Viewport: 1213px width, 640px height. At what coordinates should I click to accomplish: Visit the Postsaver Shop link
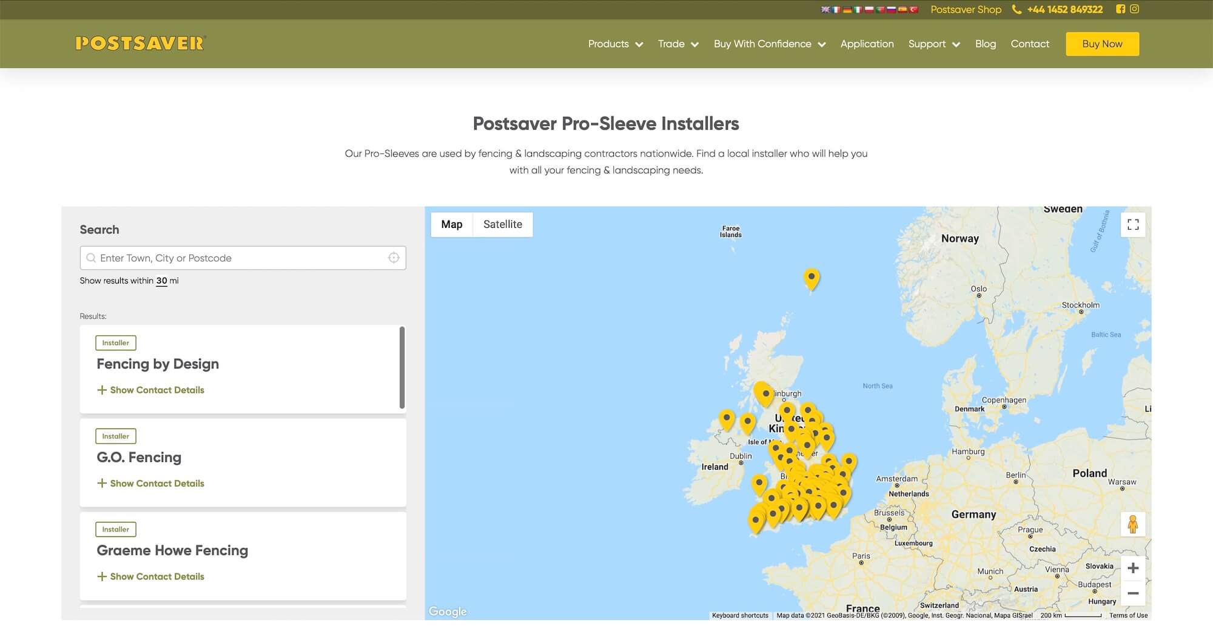pos(966,10)
